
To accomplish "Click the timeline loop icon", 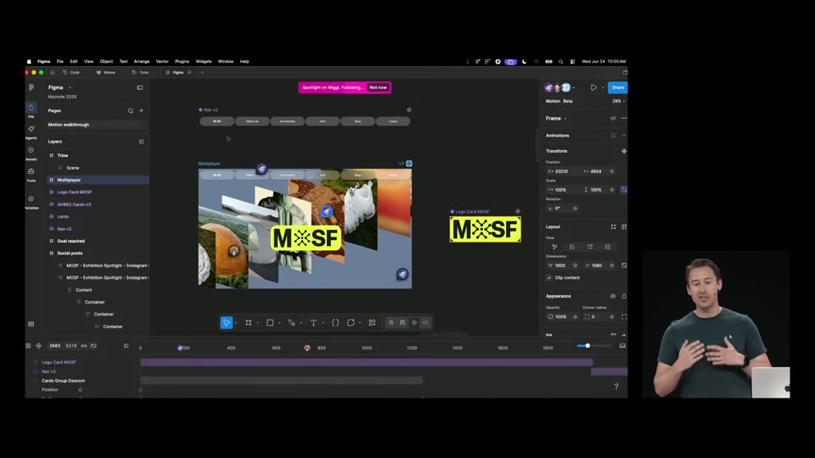I will [93, 346].
